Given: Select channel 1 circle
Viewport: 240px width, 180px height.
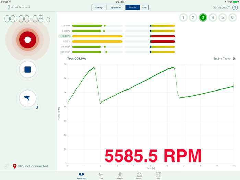Looking at the screenshot, I should (x=183, y=17).
